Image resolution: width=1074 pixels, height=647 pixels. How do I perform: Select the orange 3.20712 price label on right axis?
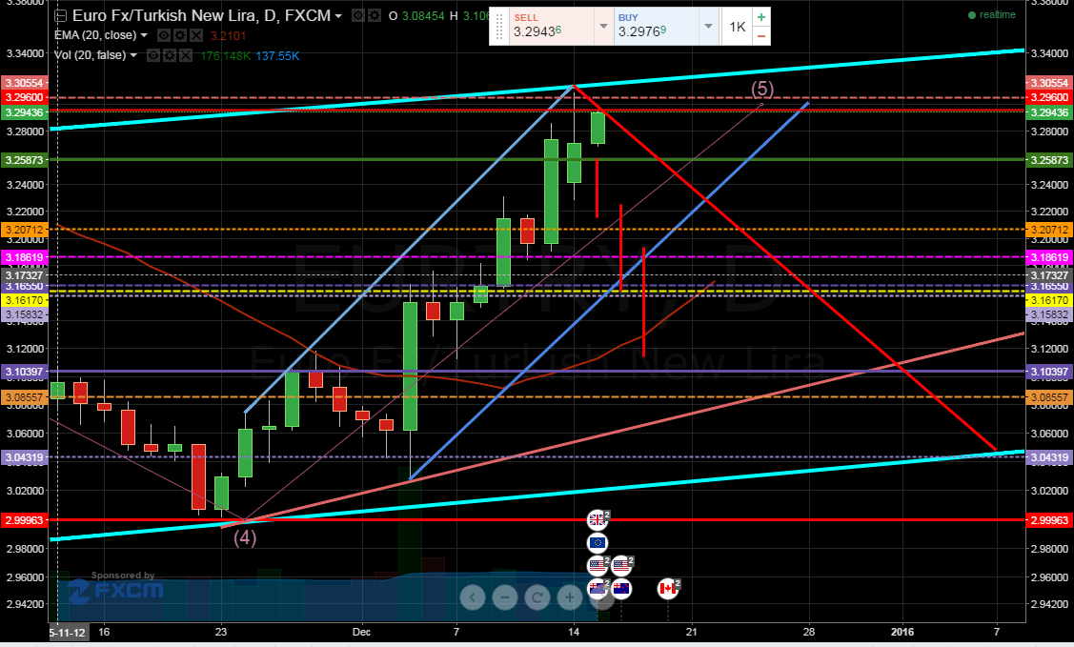point(1049,230)
